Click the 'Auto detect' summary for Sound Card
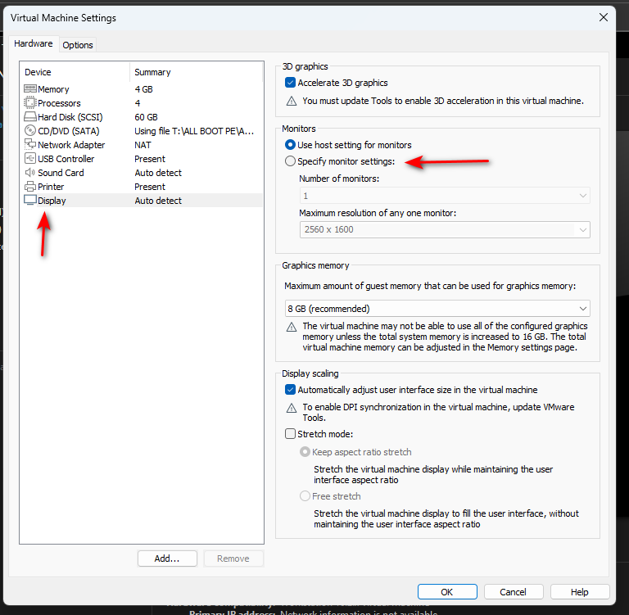Image resolution: width=629 pixels, height=615 pixels. (x=158, y=173)
